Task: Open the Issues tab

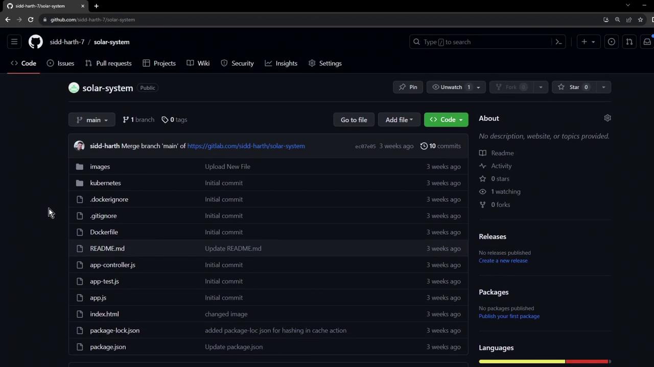Action: pyautogui.click(x=60, y=63)
